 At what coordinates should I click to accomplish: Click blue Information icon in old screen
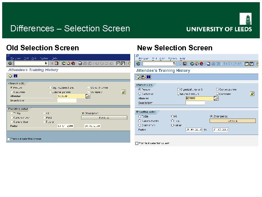click(15, 76)
